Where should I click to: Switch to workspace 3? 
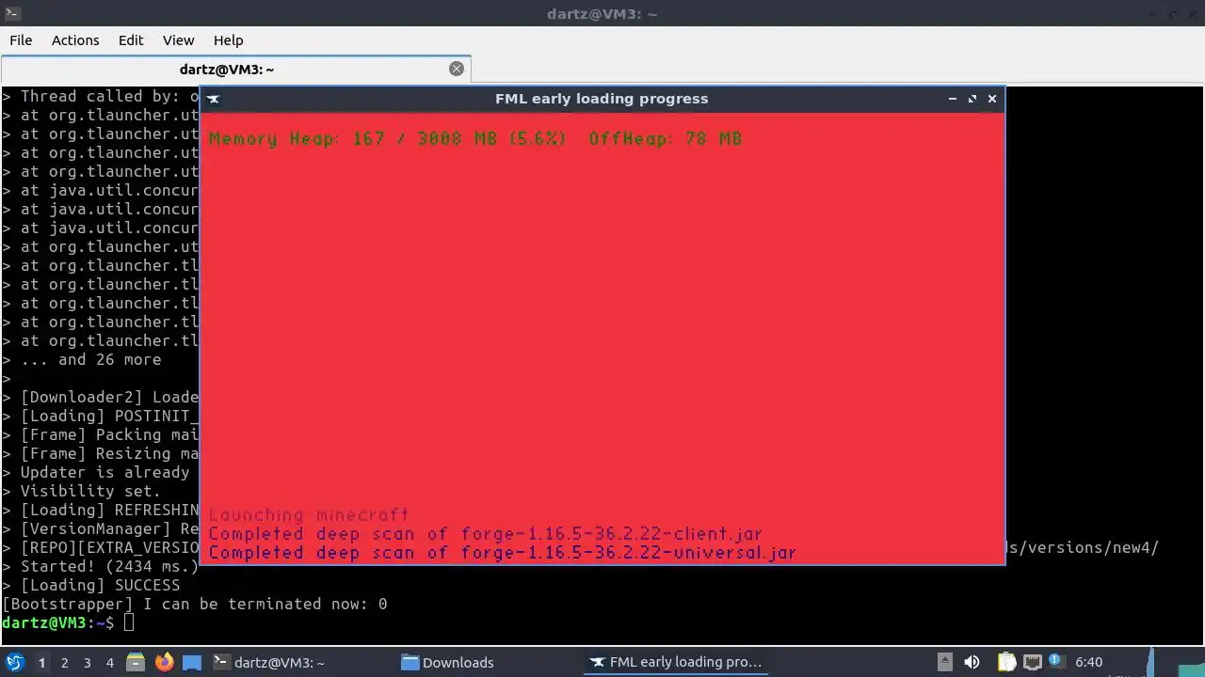pos(87,663)
